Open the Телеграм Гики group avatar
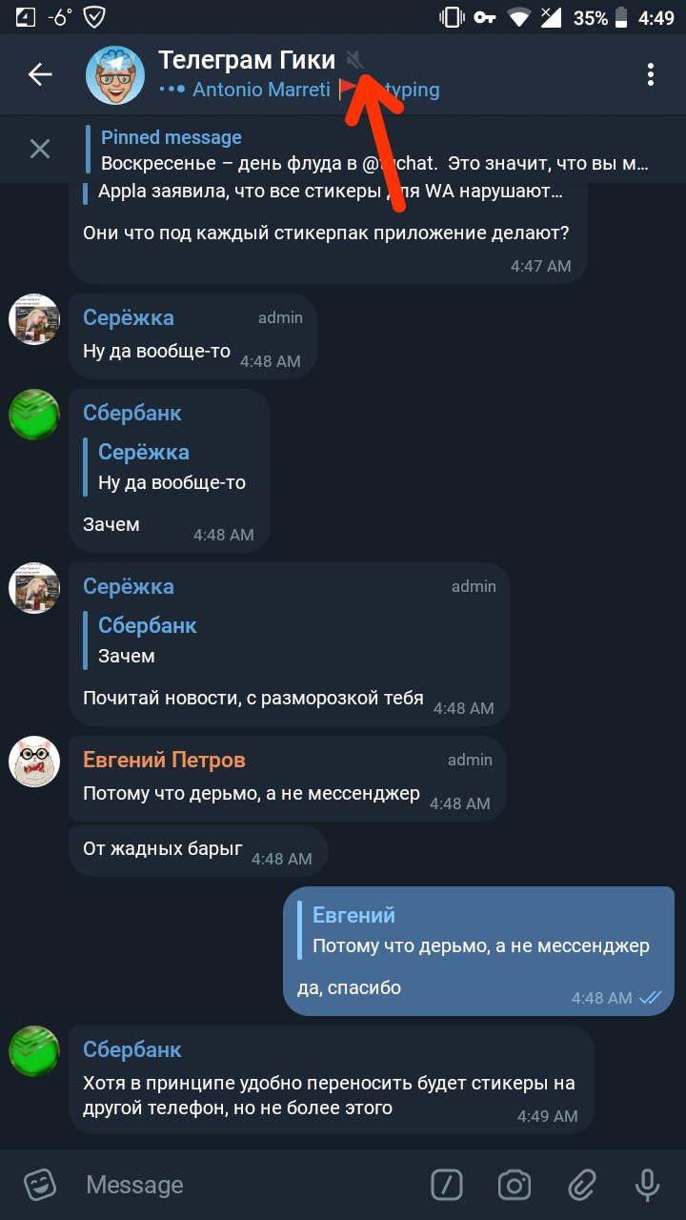The image size is (686, 1220). click(x=115, y=74)
